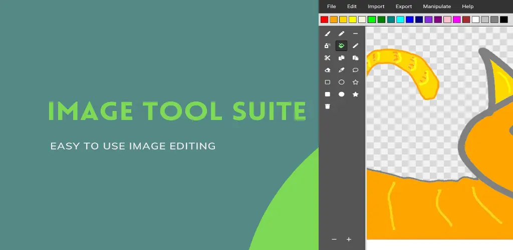Open the File menu
Image resolution: width=513 pixels, height=250 pixels.
(332, 6)
